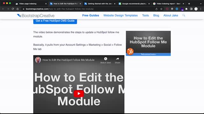Image resolution: width=204 pixels, height=114 pixels.
Task: Close the Google recommends placing tab
Action: click(x=149, y=4)
